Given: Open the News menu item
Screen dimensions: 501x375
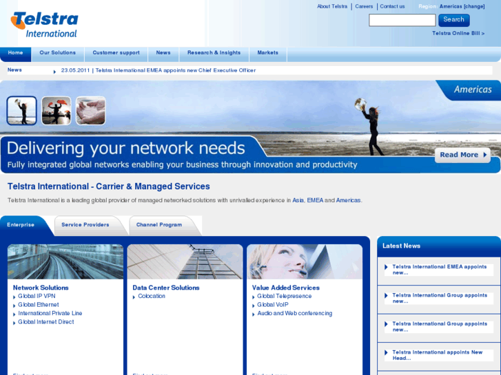Looking at the screenshot, I should tap(163, 53).
